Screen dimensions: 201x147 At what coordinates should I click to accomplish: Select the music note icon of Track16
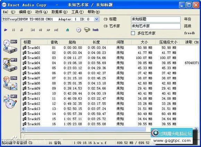(24, 124)
